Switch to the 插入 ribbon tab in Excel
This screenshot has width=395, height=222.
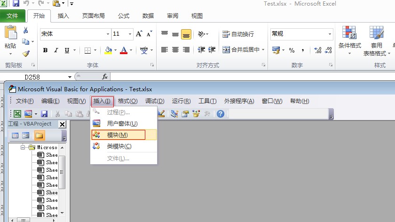click(63, 16)
